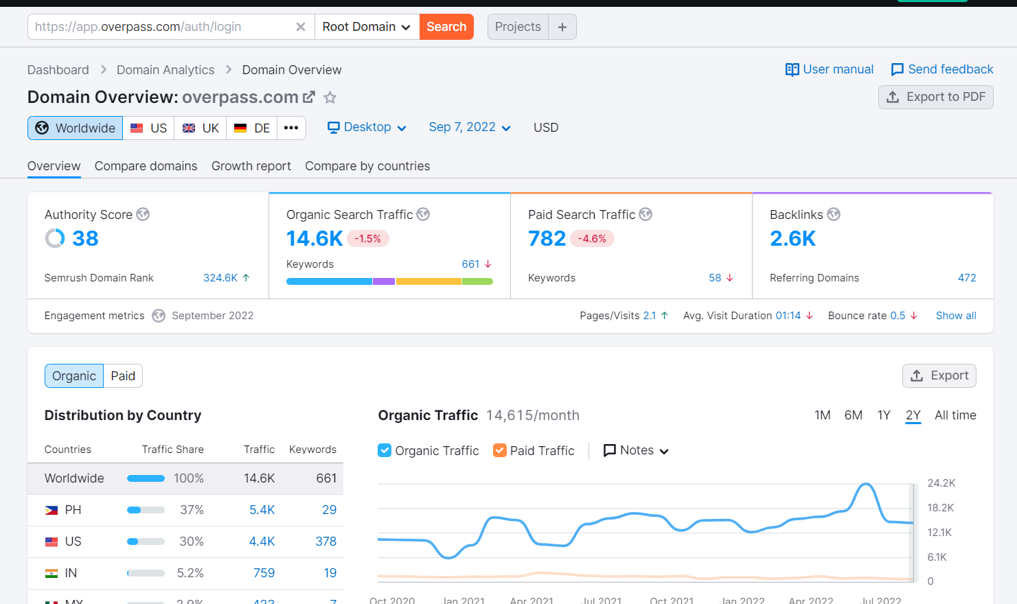1017x604 pixels.
Task: Open the User manual book icon
Action: [792, 69]
